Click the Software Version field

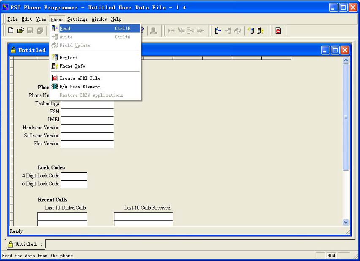click(x=87, y=136)
